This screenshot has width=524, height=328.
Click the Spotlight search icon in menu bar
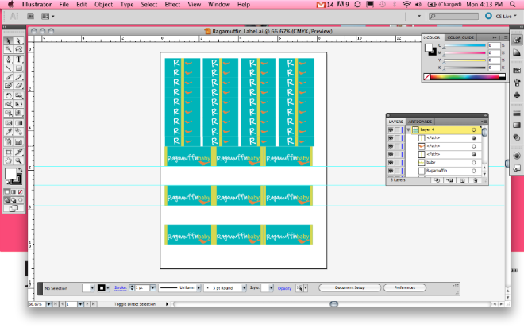(x=513, y=4)
